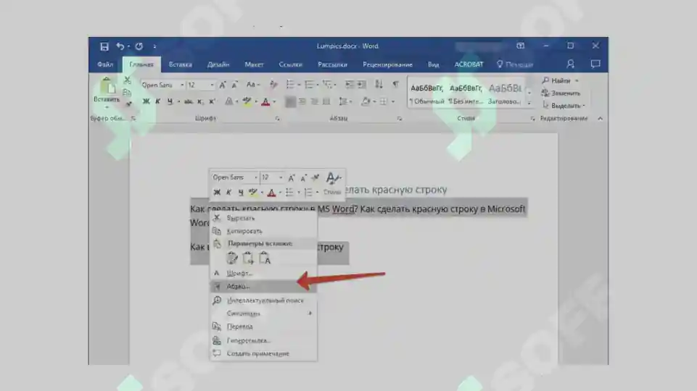Choose Абзац… in the context menu

(263, 287)
